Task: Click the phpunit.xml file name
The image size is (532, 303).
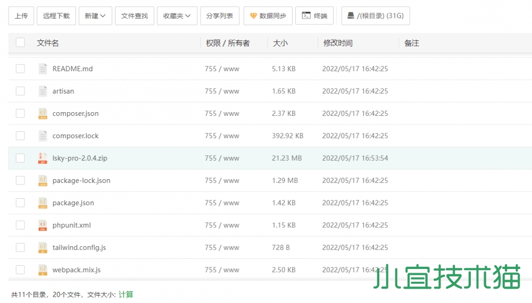Action: [x=72, y=225]
